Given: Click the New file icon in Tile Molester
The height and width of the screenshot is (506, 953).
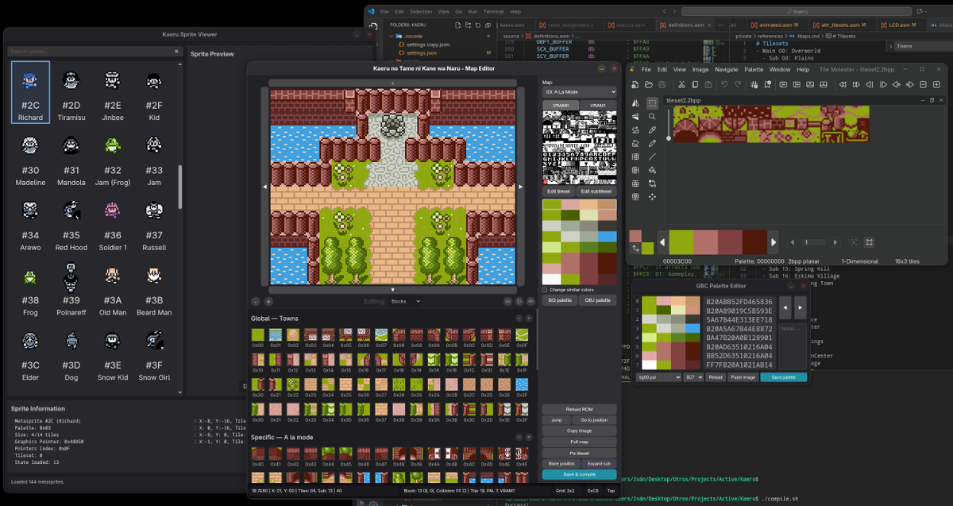Looking at the screenshot, I should coord(635,84).
